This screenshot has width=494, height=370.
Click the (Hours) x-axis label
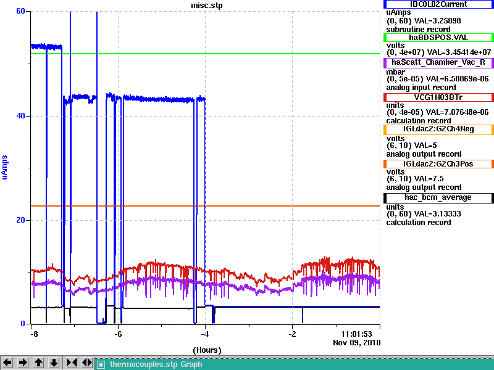[x=207, y=350]
